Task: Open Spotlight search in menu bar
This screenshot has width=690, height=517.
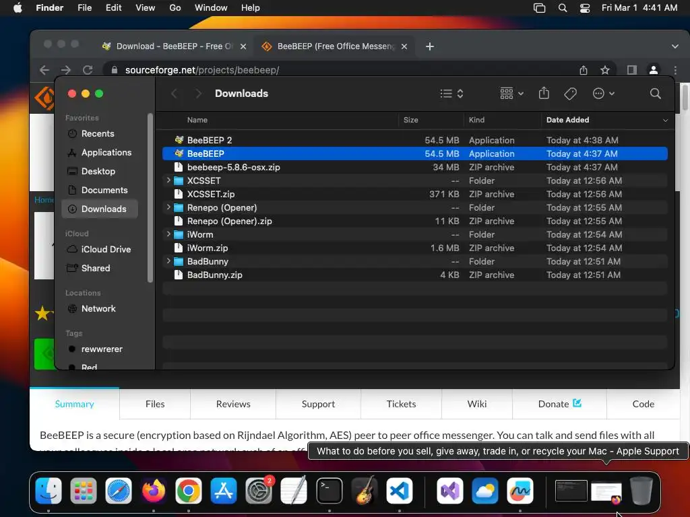Action: [563, 8]
